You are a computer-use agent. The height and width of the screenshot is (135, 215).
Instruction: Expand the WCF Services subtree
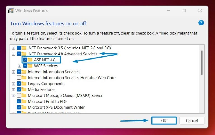[20, 66]
